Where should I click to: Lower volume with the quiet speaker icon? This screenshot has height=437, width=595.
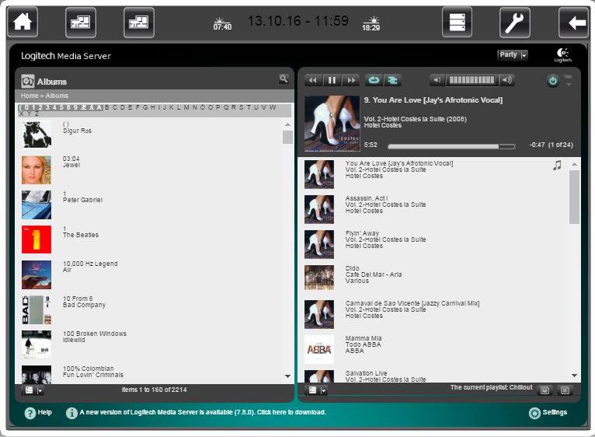point(437,80)
